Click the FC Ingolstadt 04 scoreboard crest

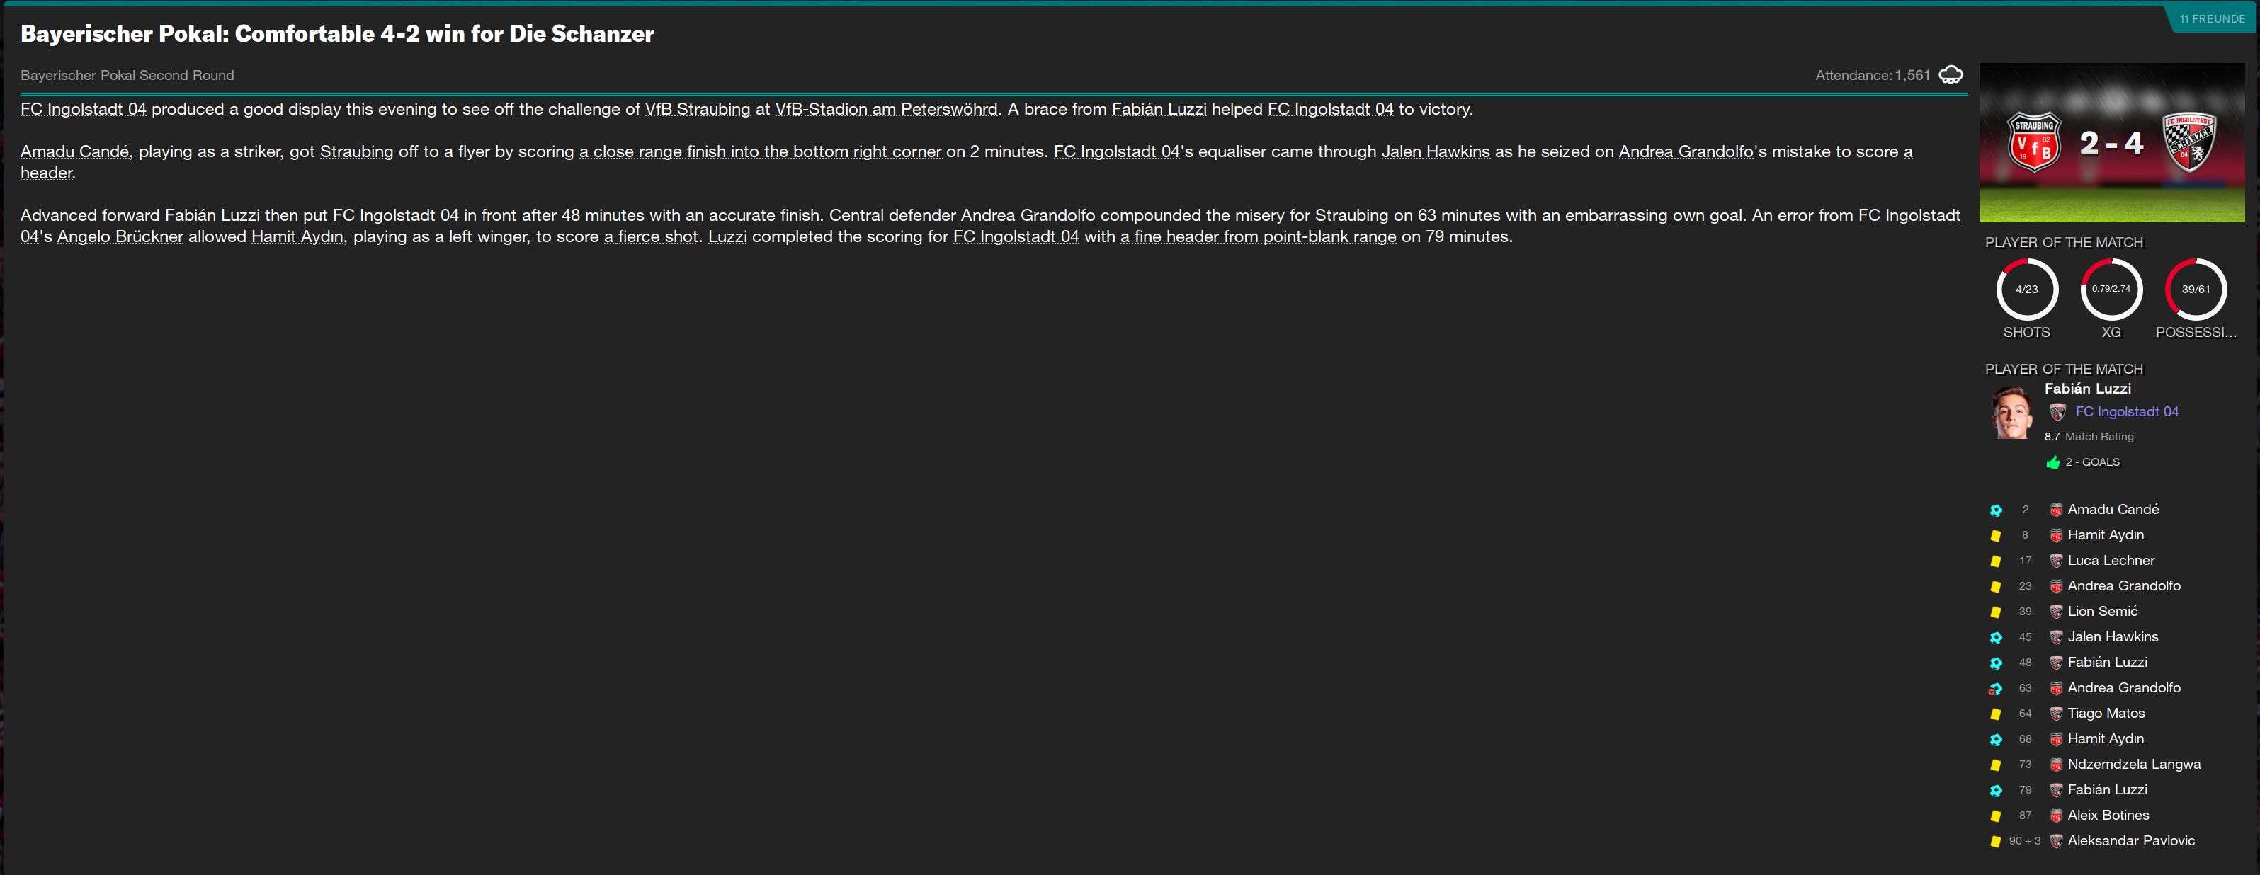coord(2189,142)
